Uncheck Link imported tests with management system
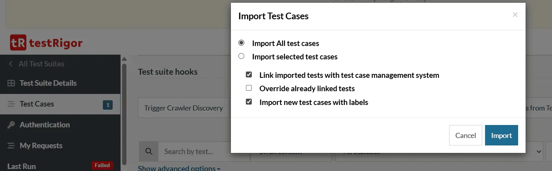 [x=249, y=75]
